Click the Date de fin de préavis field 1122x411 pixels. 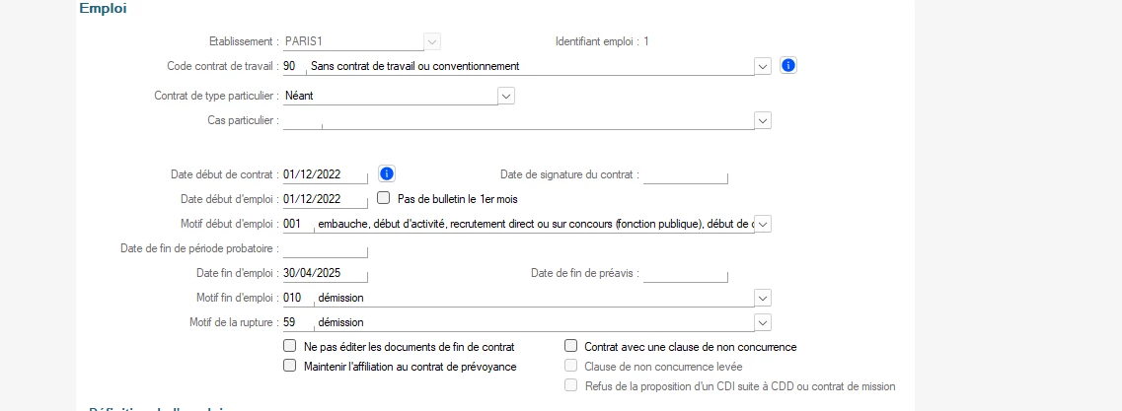[686, 274]
